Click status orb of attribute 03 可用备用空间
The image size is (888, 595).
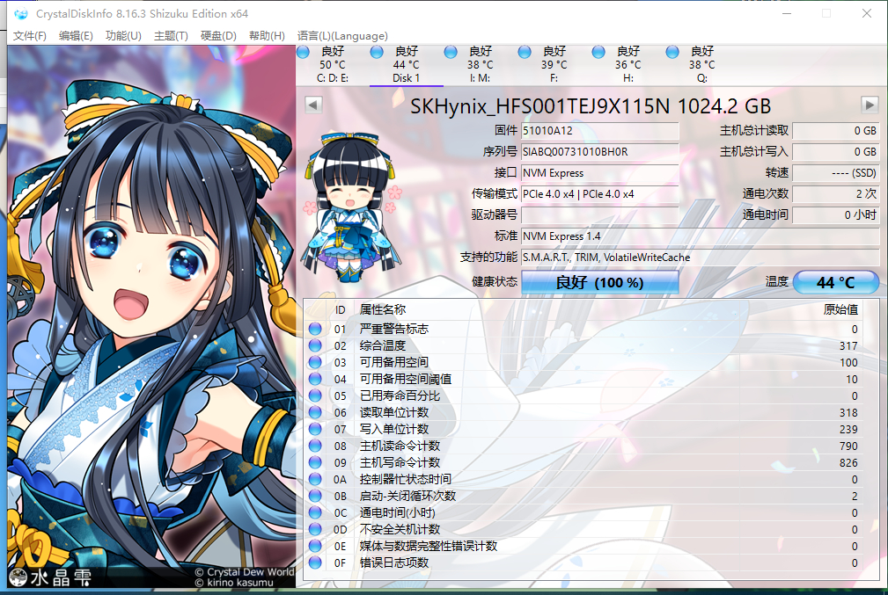coord(315,362)
